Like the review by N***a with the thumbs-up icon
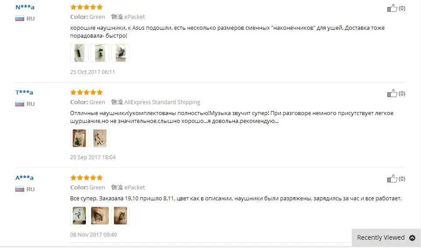 (392, 8)
